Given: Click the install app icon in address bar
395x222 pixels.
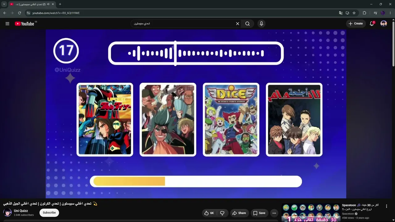Looking at the screenshot, I should [x=347, y=13].
